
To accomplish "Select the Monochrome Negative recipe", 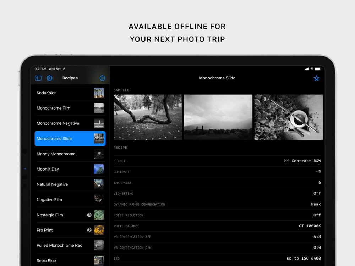I will [70, 123].
